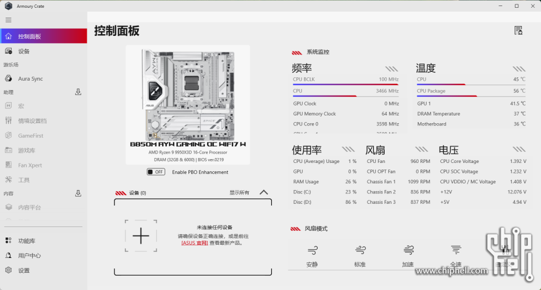Click the B850M AYW GAMING OC WIFI7 W title
Viewport: 541px width, 290px height.
(x=188, y=144)
